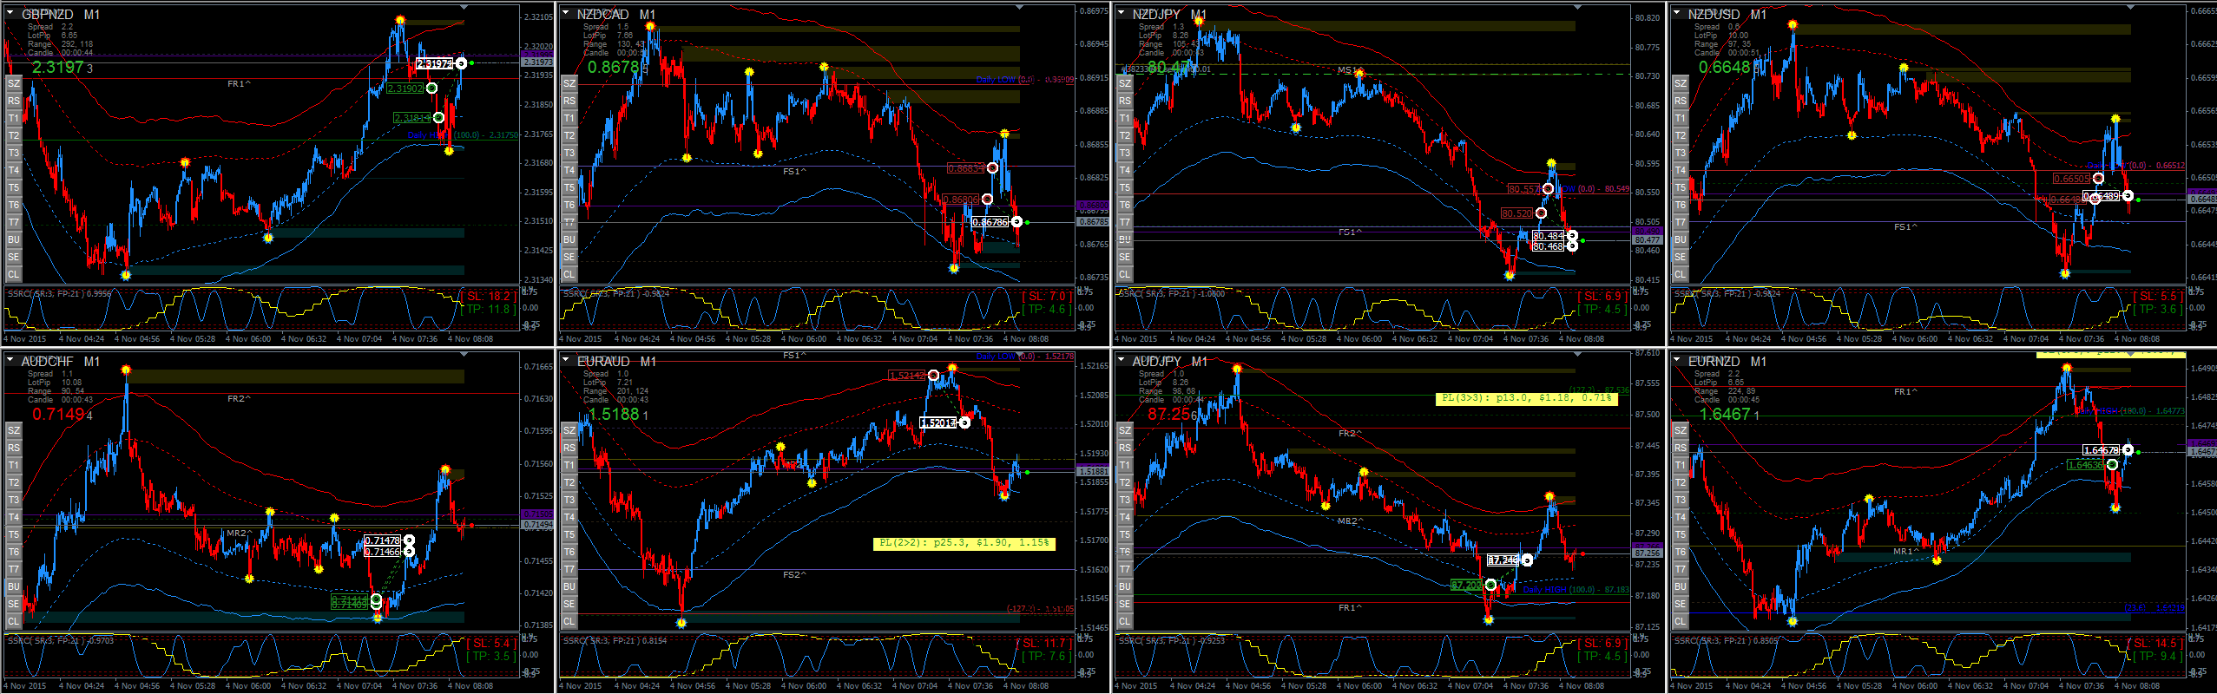The image size is (2217, 694).
Task: Click the TP: 9.4 label on EURNZD
Action: 2157,657
